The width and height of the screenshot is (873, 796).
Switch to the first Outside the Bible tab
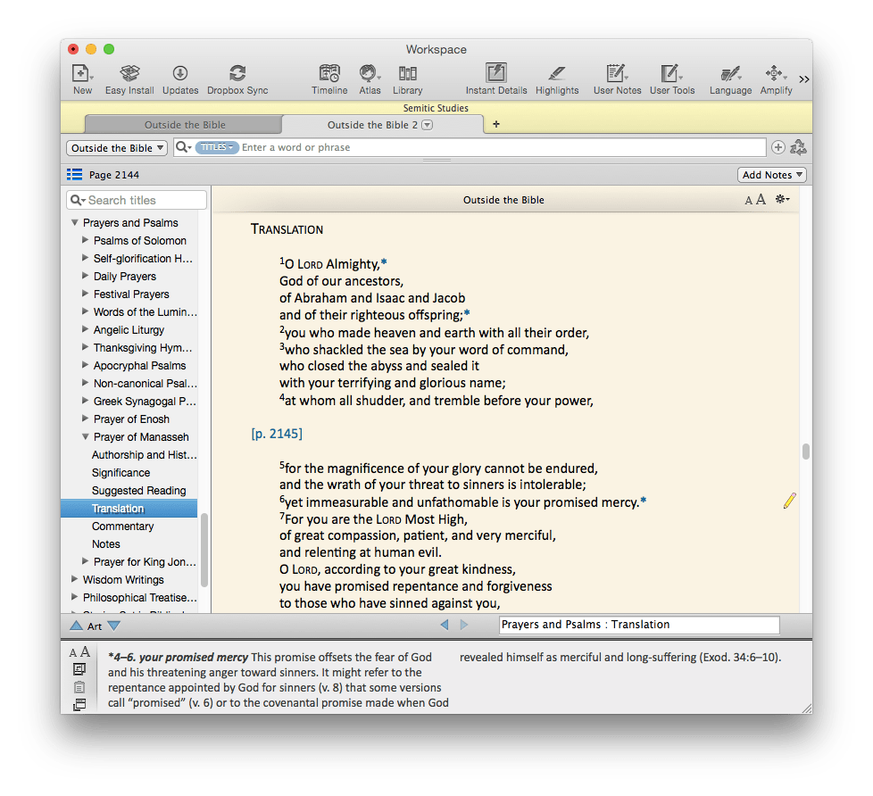coord(185,125)
